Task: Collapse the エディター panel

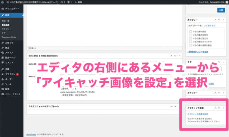Action: pyautogui.click(x=224, y=93)
